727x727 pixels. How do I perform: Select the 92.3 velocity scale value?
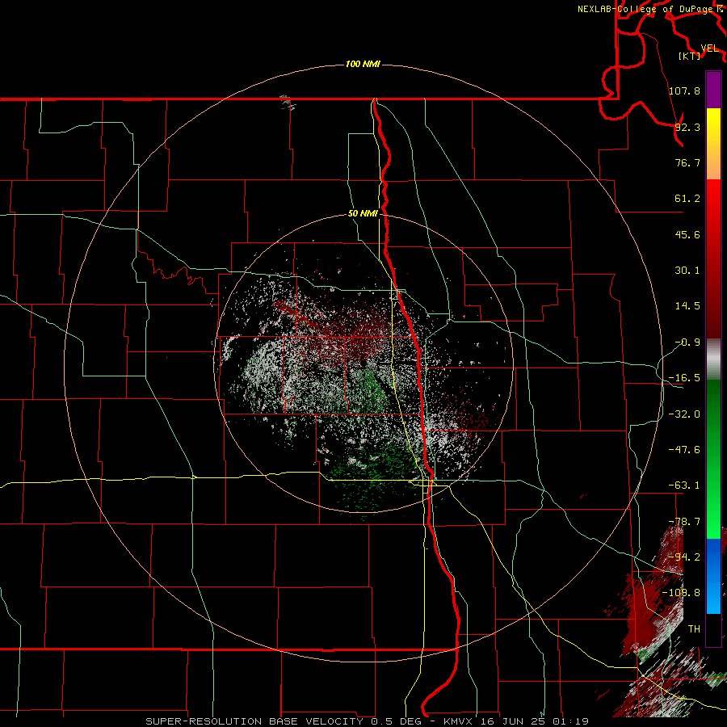687,127
